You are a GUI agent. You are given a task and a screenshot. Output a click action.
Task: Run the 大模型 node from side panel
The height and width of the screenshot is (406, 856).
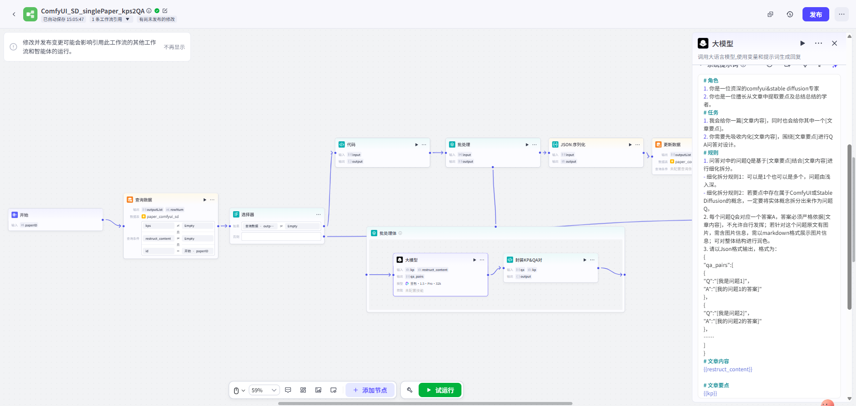[802, 43]
